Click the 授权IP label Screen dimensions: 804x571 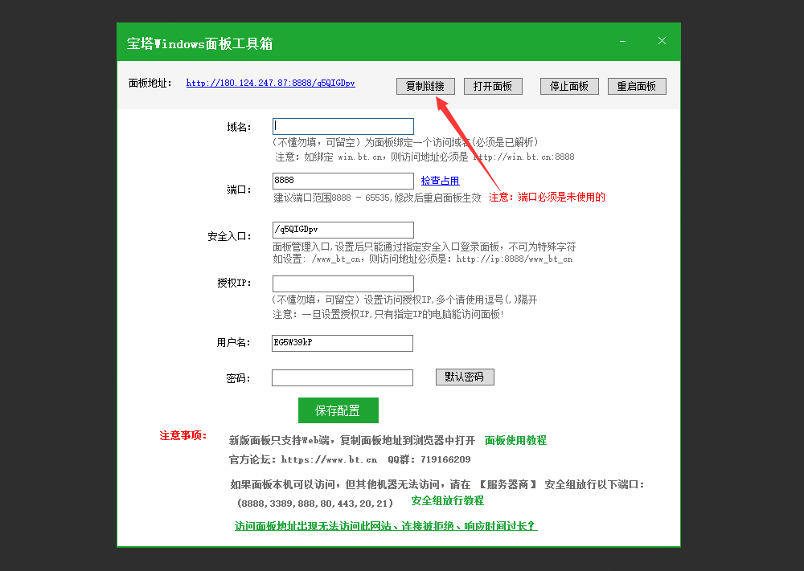coord(234,283)
